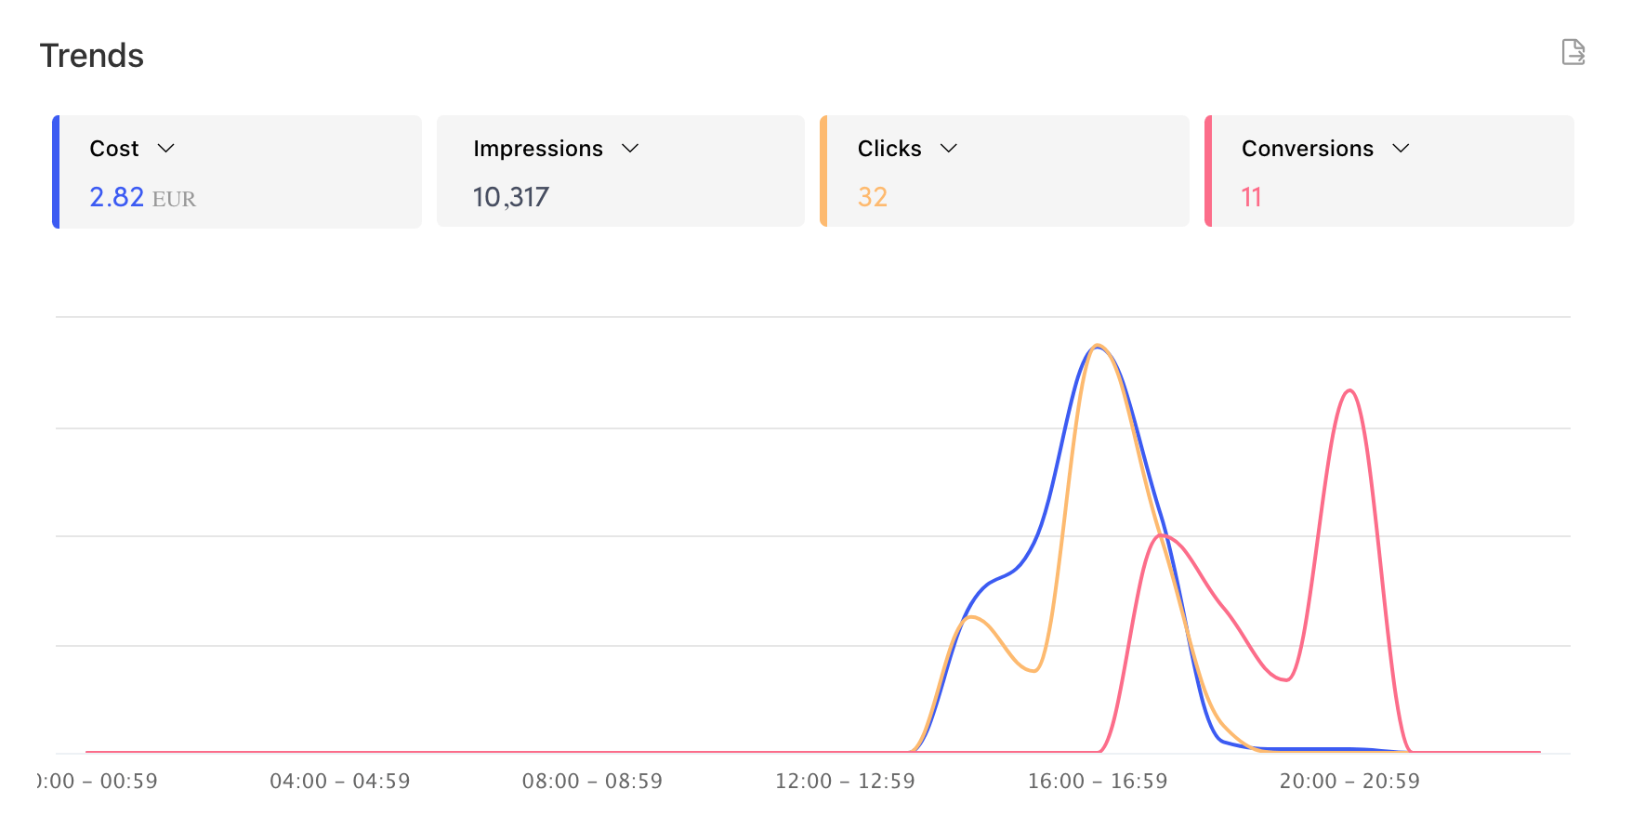Toggle the Conversions metric card
The height and width of the screenshot is (829, 1632).
1389,171
